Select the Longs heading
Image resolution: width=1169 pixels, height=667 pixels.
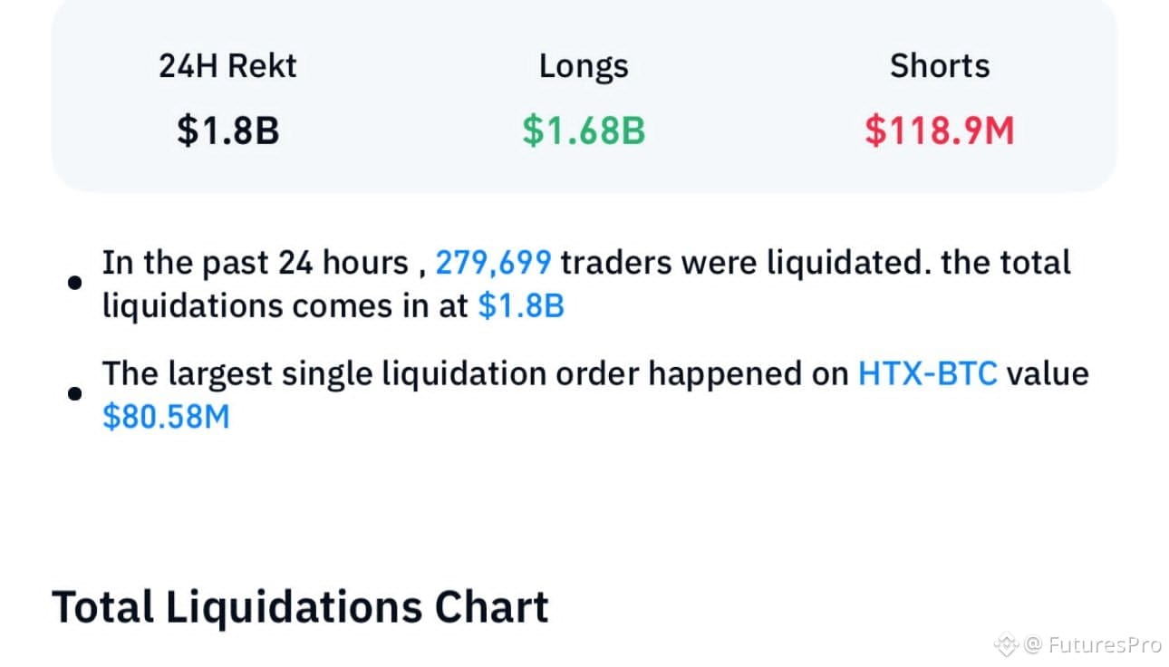tap(584, 66)
